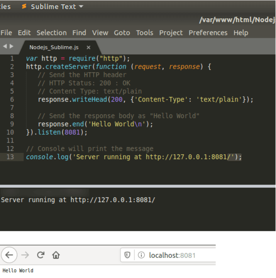Open the Find menu

(79, 33)
